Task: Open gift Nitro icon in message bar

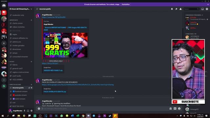Action: pos(171,108)
